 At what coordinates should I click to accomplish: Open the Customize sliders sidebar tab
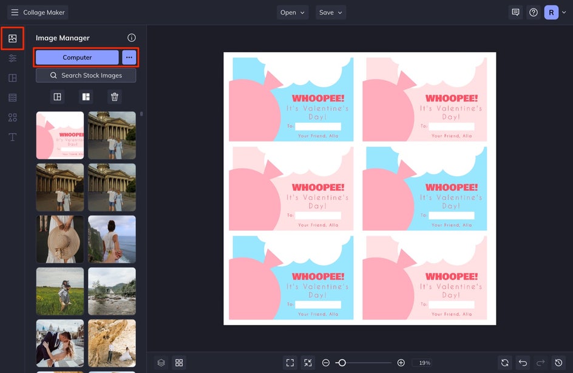tap(12, 58)
